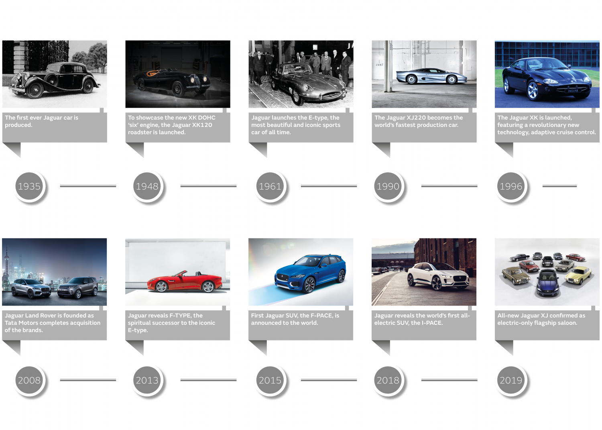This screenshot has width=602, height=430.
Task: Click the 1935 year marker
Action: 29,186
